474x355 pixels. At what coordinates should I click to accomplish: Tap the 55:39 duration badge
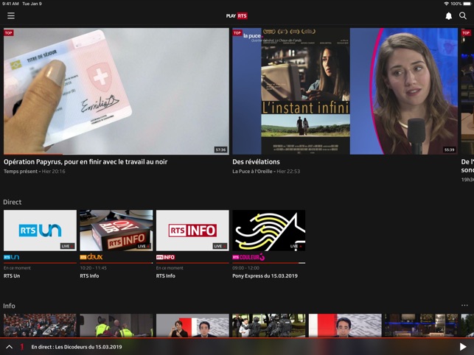[x=449, y=150]
